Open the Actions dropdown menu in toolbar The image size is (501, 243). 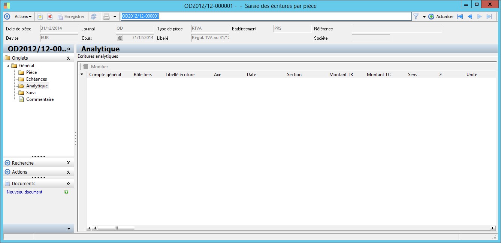point(23,16)
